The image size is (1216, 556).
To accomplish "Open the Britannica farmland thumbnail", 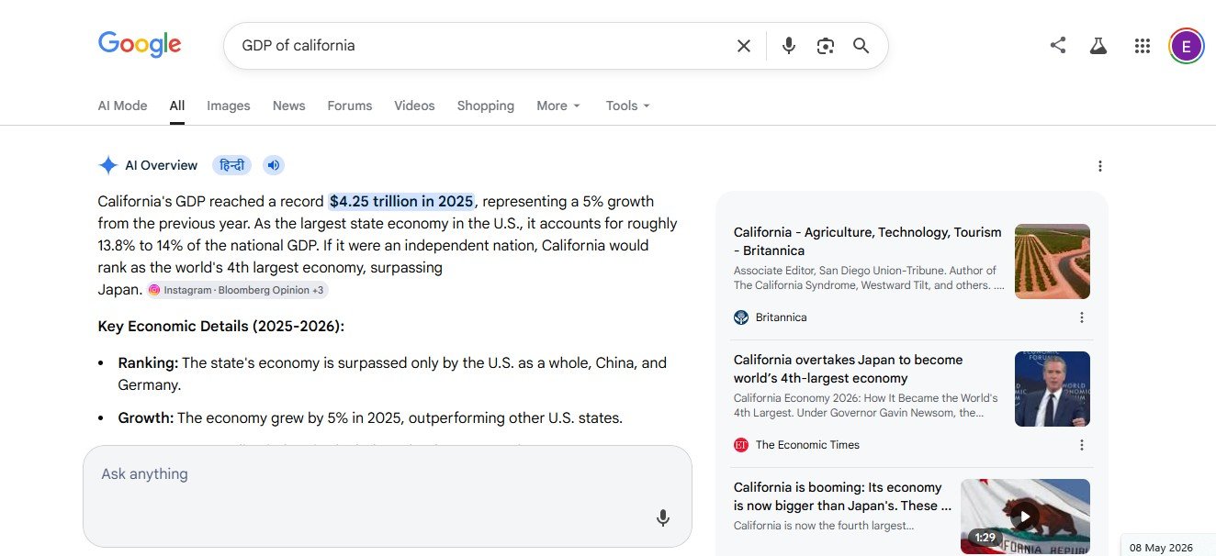I will 1053,261.
